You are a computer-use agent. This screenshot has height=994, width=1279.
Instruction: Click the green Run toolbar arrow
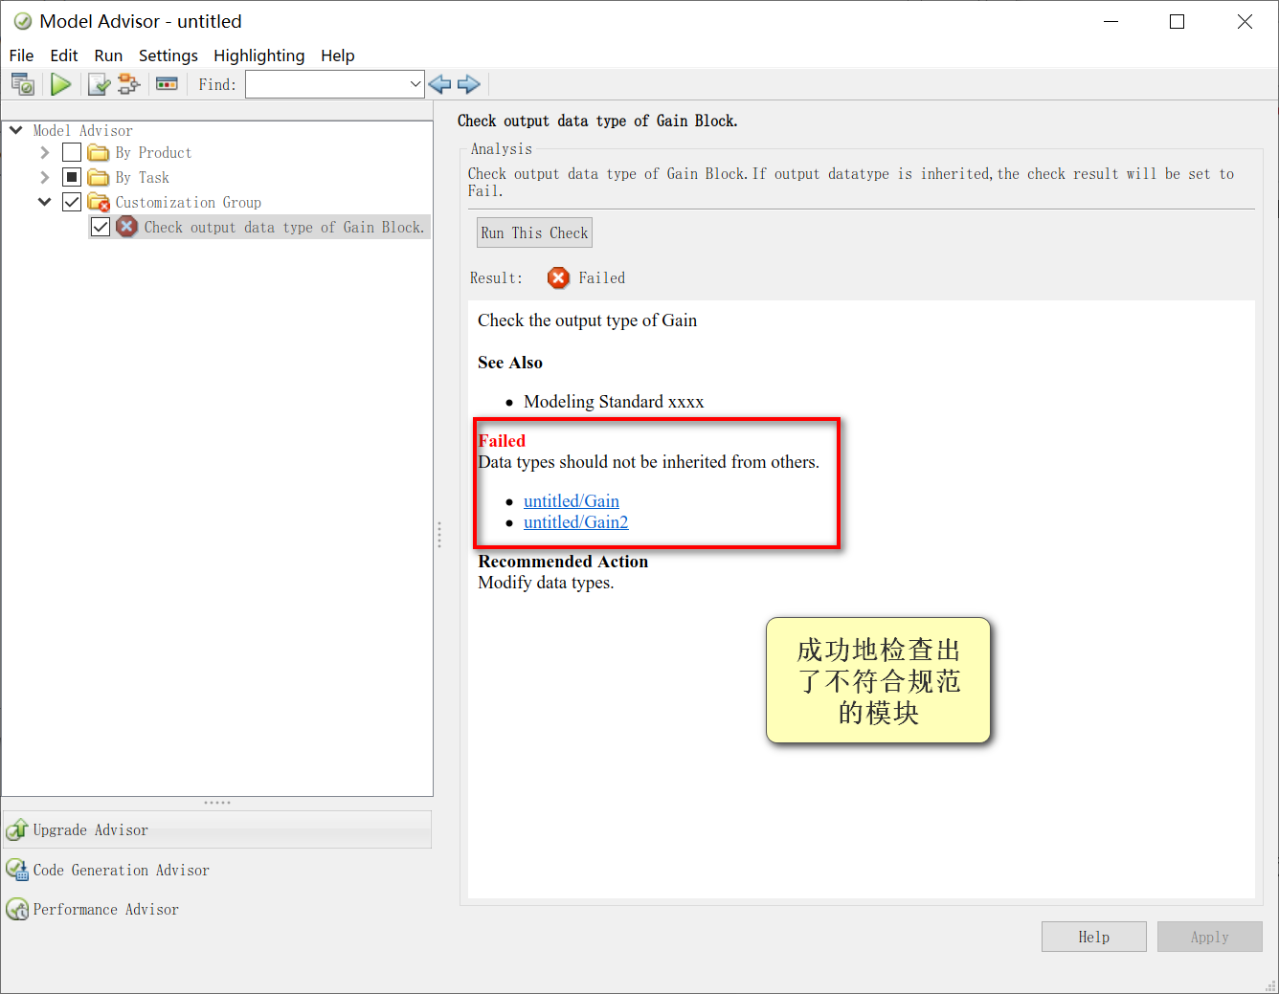(61, 84)
